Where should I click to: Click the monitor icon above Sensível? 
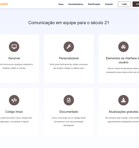14,47
